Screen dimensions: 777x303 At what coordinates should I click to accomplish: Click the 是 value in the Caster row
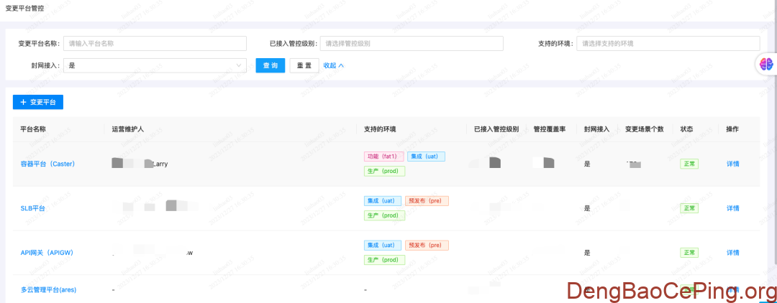click(x=587, y=164)
